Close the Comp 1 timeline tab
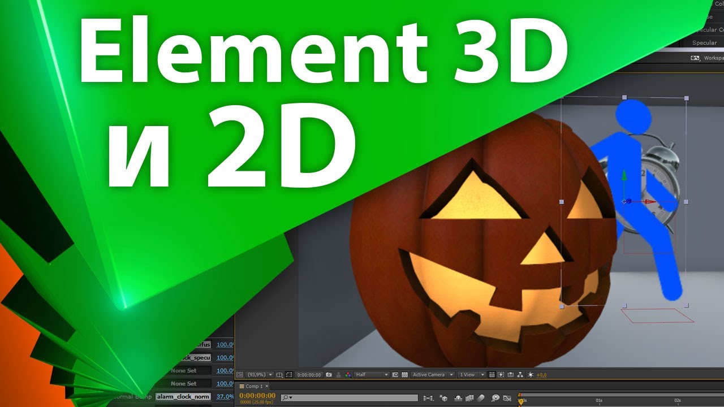724x407 pixels. click(267, 386)
